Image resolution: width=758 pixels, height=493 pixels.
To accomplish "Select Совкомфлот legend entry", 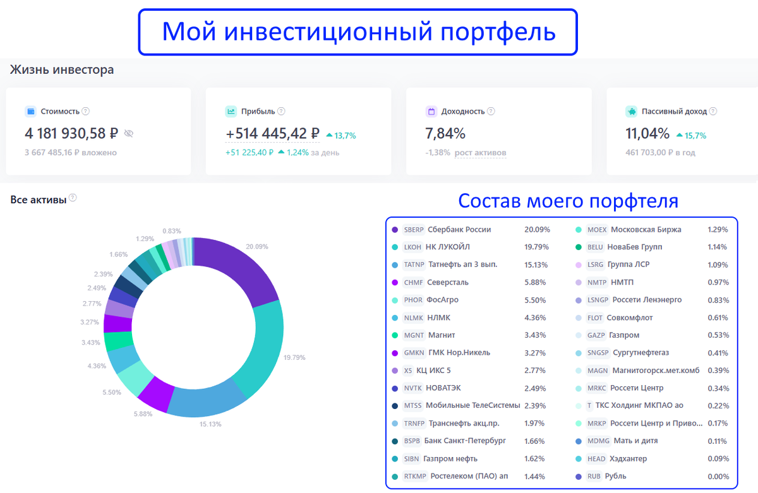I will [x=653, y=318].
